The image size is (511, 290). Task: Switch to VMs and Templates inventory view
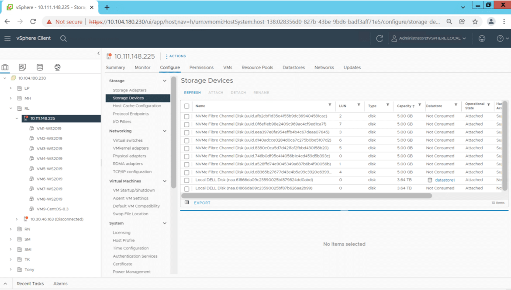point(22,67)
